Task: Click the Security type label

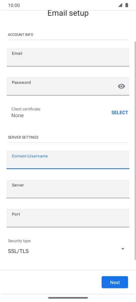Action: pyautogui.click(x=19, y=241)
